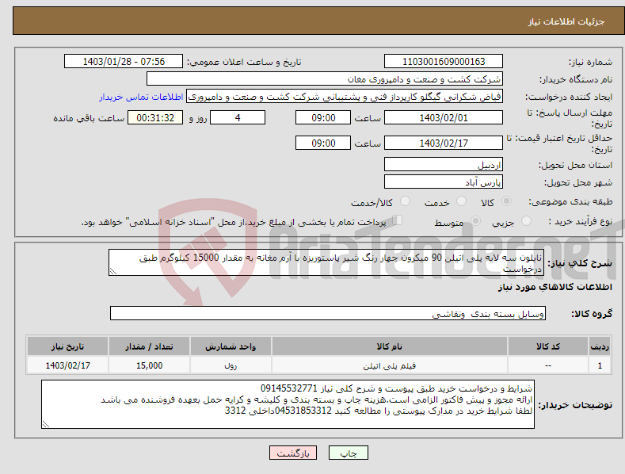
Task: Click the delivery city field پارس آباد
Action: click(x=444, y=182)
